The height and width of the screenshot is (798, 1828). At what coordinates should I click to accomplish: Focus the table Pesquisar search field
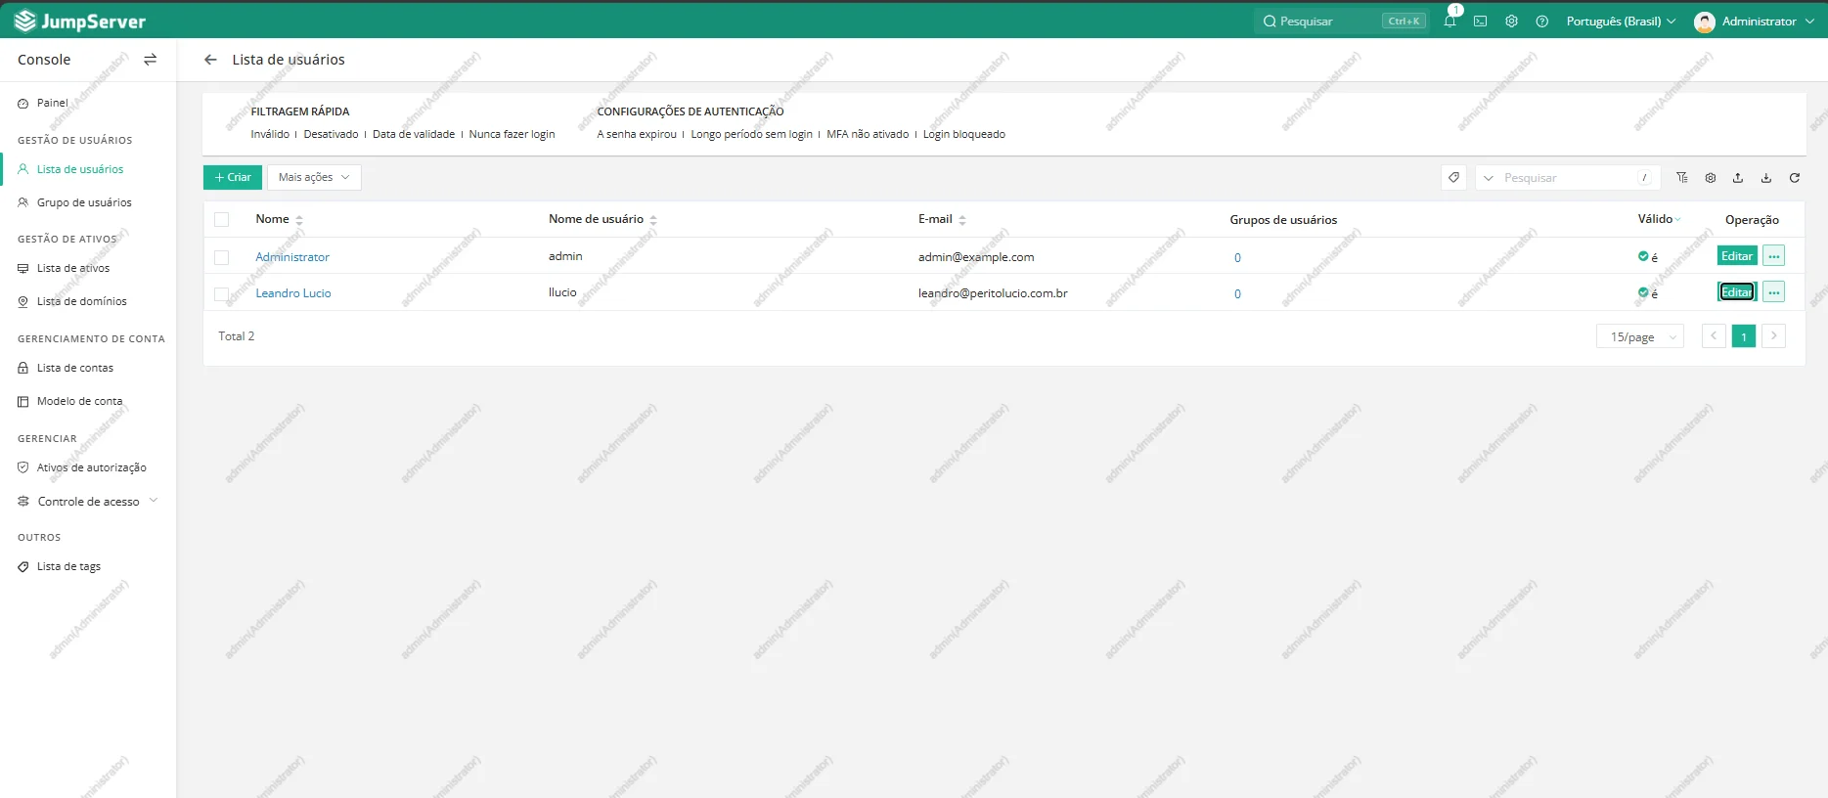[1570, 178]
